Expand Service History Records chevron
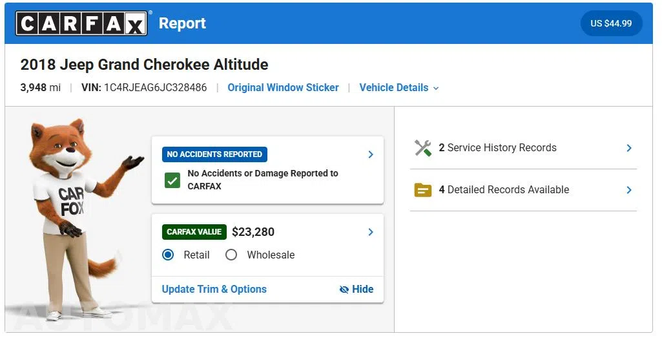Screen dimensions: 662x338 tap(629, 148)
